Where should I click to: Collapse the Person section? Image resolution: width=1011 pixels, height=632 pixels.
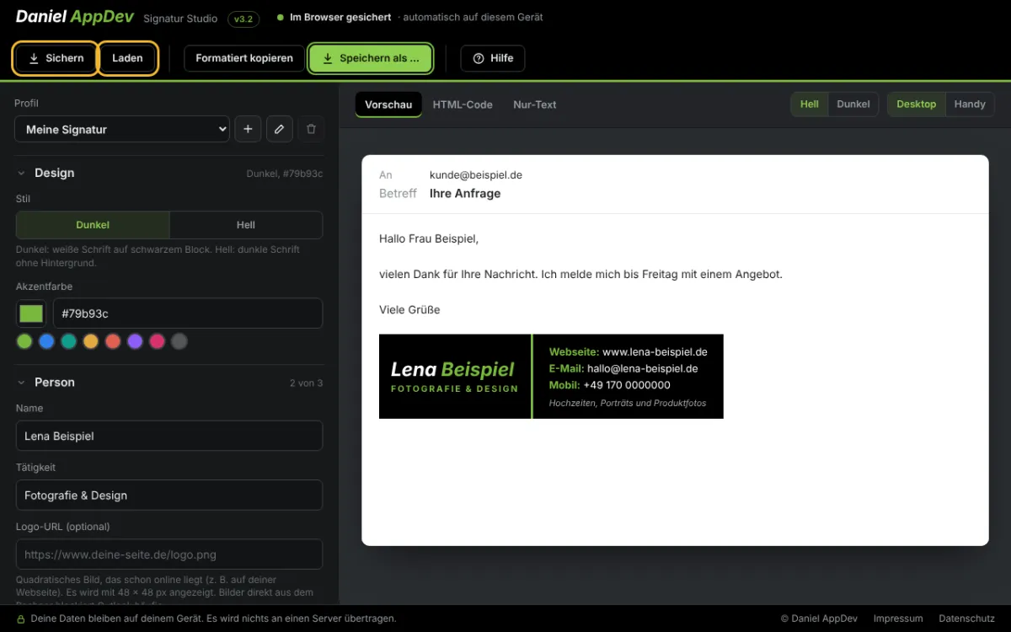tap(169, 383)
